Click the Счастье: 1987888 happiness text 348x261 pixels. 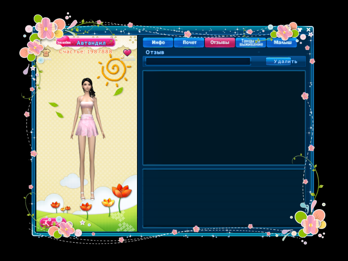tap(85, 51)
